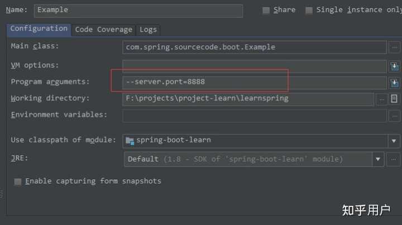Browse for the Main class

tap(395, 47)
